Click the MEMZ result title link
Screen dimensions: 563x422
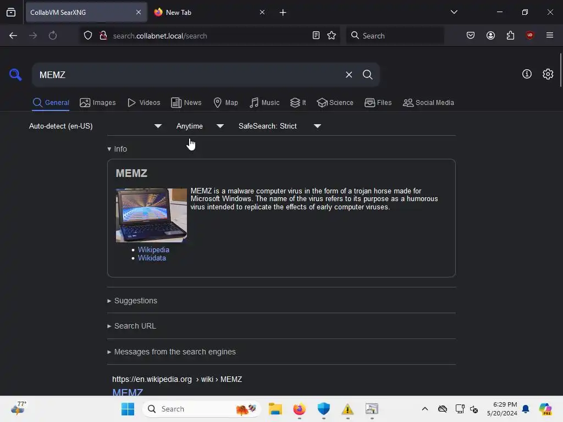(x=128, y=392)
